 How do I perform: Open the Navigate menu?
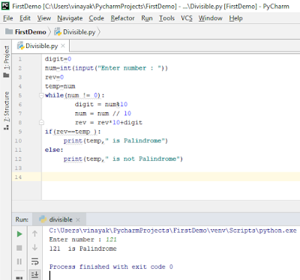pos(70,18)
